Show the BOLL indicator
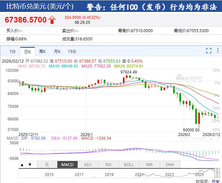The image size is (222, 183). [129, 164]
